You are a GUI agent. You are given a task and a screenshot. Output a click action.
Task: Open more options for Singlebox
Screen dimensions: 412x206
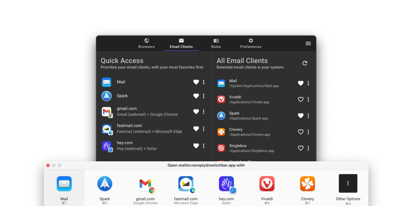308,148
